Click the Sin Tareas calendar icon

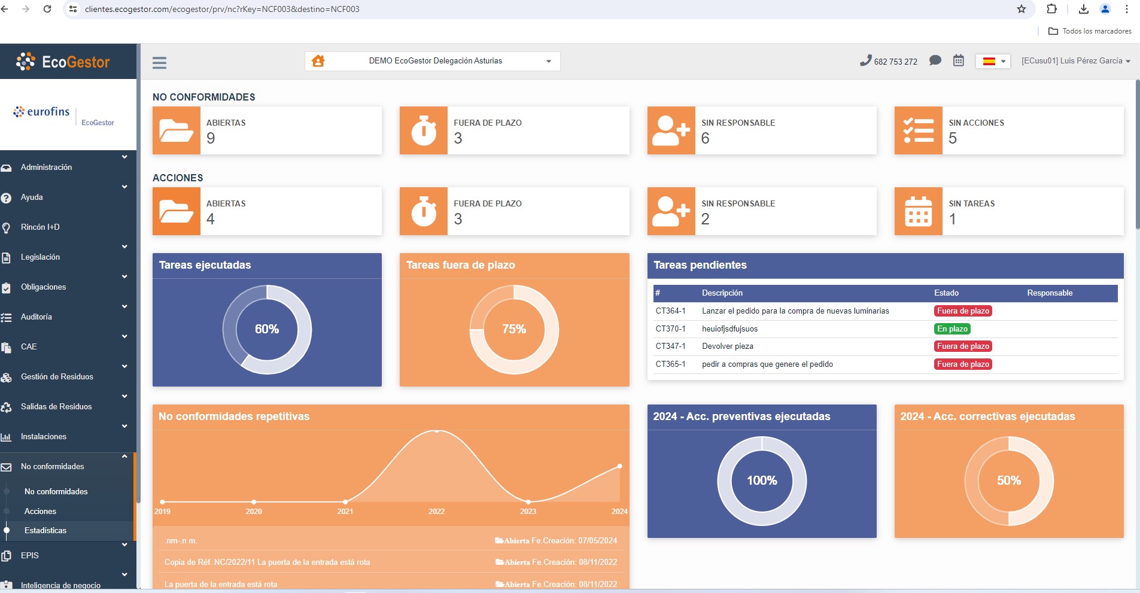(918, 211)
